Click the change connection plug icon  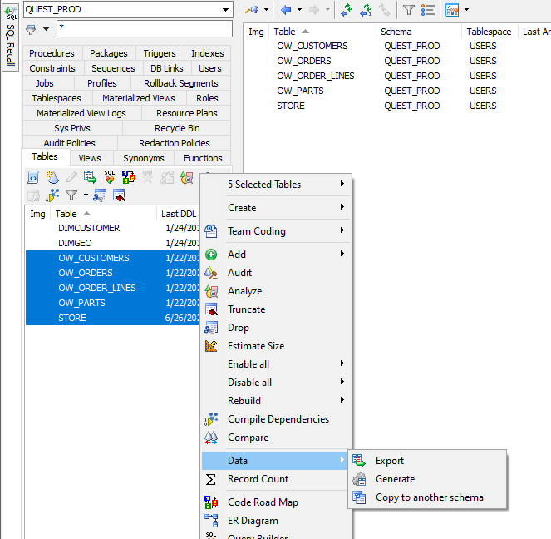pyautogui.click(x=253, y=10)
